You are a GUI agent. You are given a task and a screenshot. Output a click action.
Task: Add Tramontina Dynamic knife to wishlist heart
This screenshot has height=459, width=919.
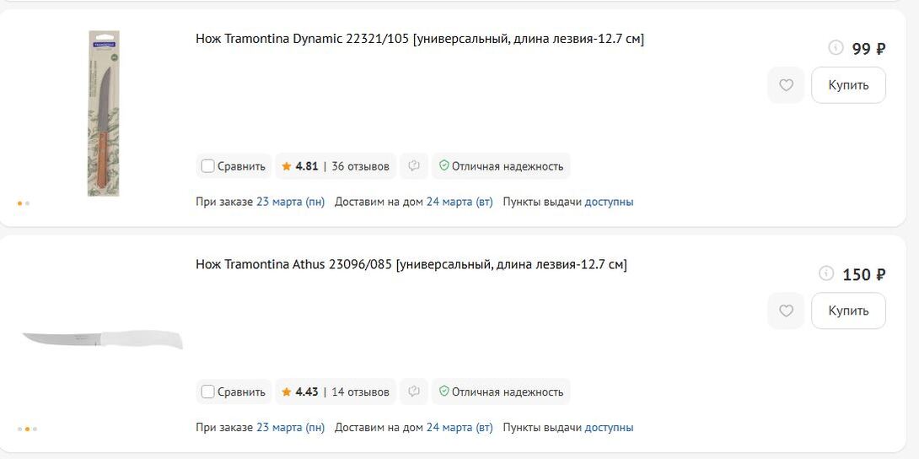click(x=786, y=85)
